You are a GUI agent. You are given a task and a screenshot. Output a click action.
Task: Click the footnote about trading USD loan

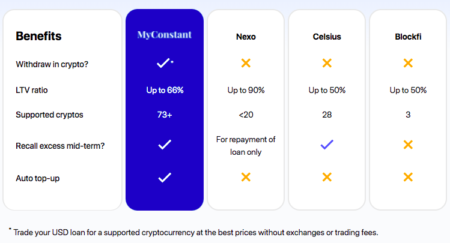193,232
